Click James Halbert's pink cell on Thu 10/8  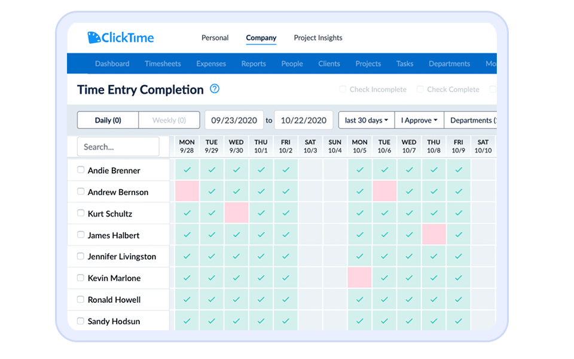coord(433,235)
